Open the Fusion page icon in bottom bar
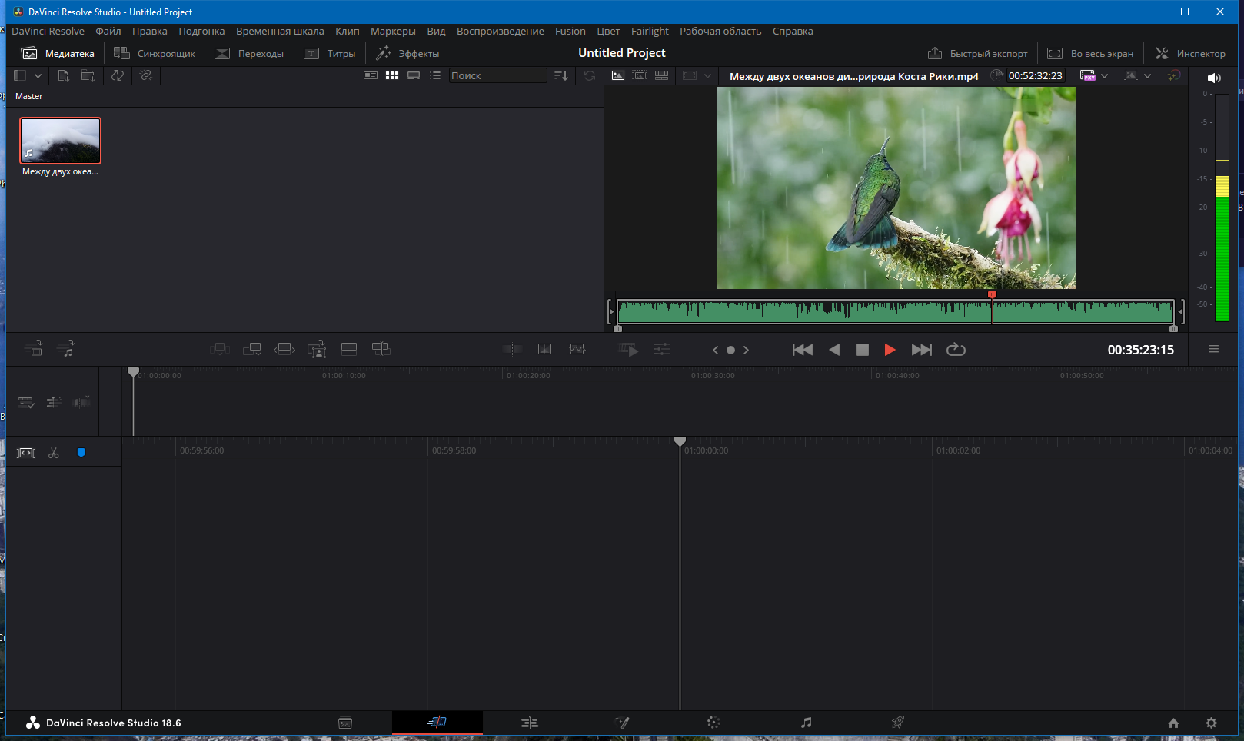 pos(622,723)
